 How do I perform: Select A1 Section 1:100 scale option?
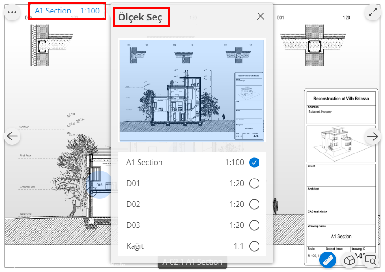[192, 162]
